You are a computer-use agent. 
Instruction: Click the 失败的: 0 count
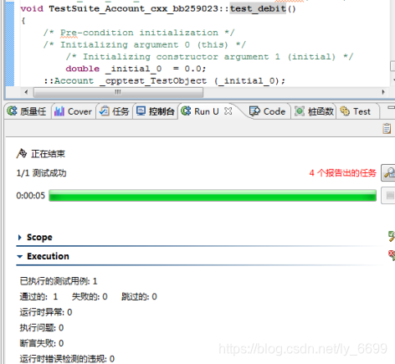pos(90,296)
